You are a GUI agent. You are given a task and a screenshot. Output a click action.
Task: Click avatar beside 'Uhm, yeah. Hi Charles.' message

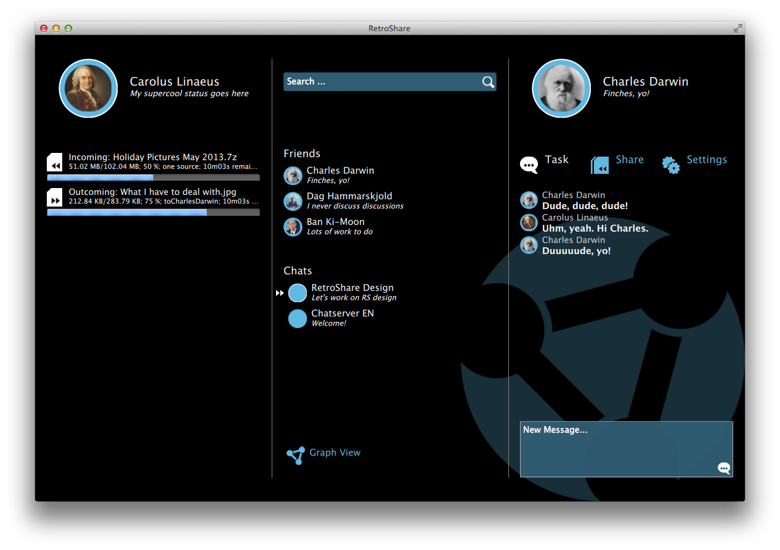tap(529, 223)
